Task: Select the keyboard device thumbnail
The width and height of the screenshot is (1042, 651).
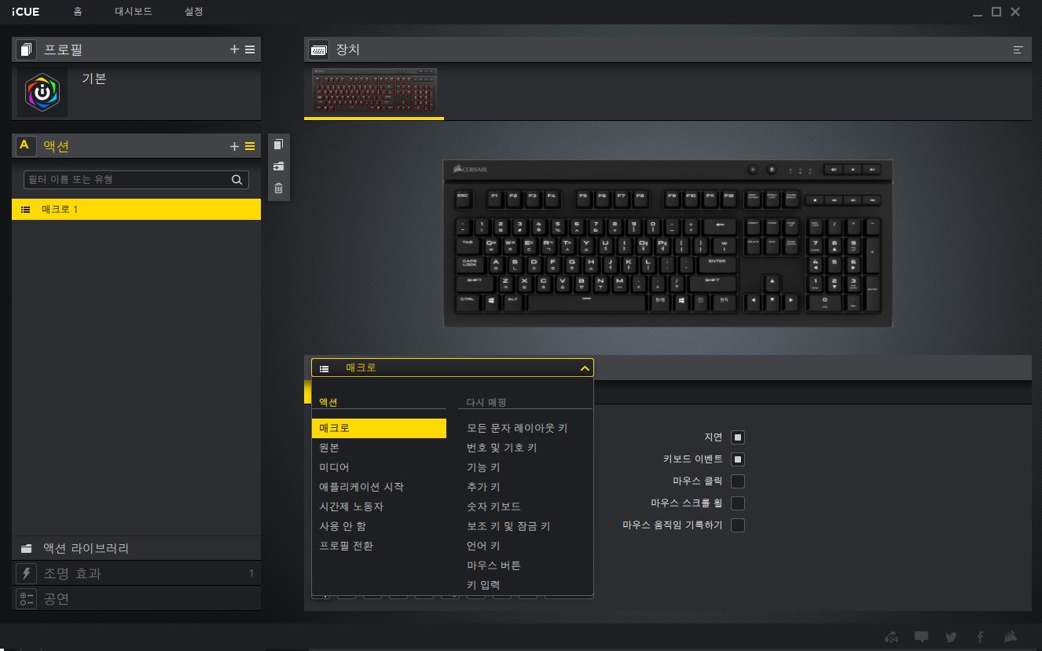Action: (x=375, y=90)
